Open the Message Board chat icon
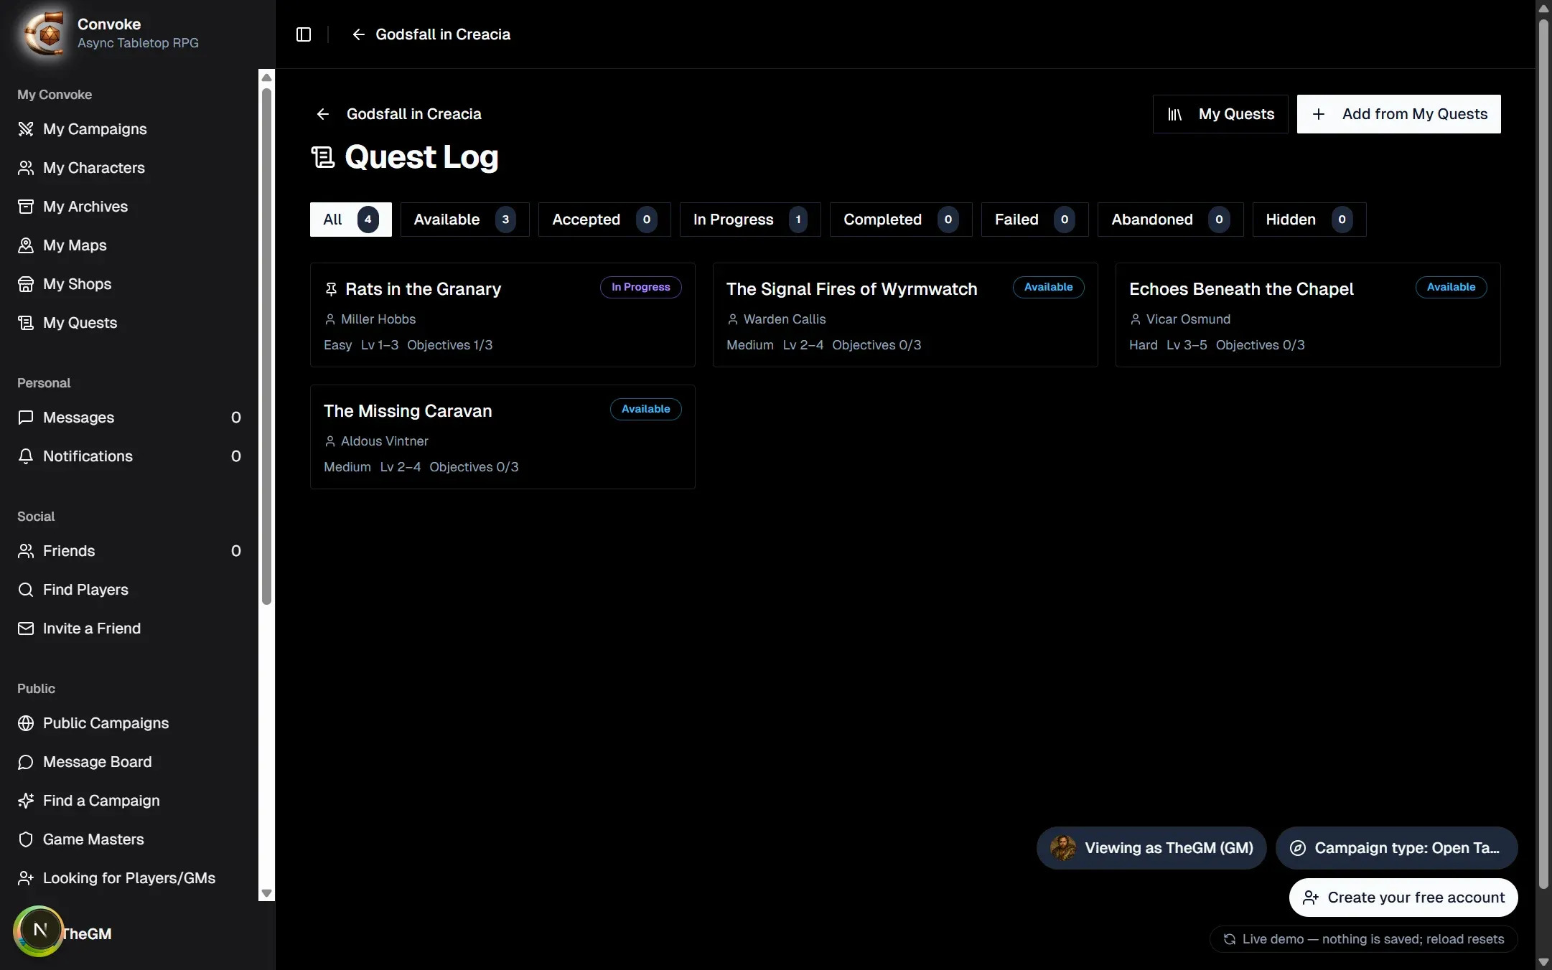The width and height of the screenshot is (1552, 970). [x=26, y=762]
